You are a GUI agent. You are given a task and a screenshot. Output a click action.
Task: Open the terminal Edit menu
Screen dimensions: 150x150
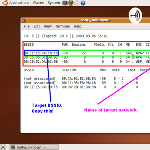click(36, 26)
